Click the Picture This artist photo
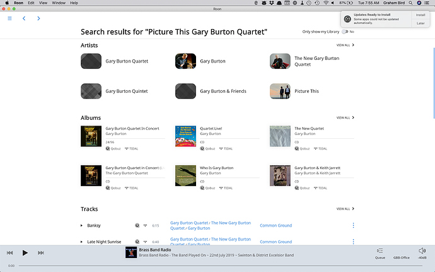 [x=280, y=91]
